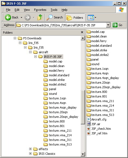128x158 pixels.
Task: Select texture.1sqn folder icon in file list
Action: 89,69
